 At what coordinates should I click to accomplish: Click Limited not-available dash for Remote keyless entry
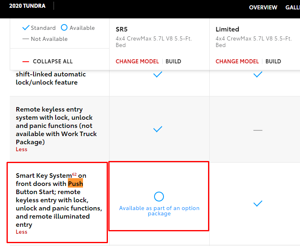coord(258,130)
